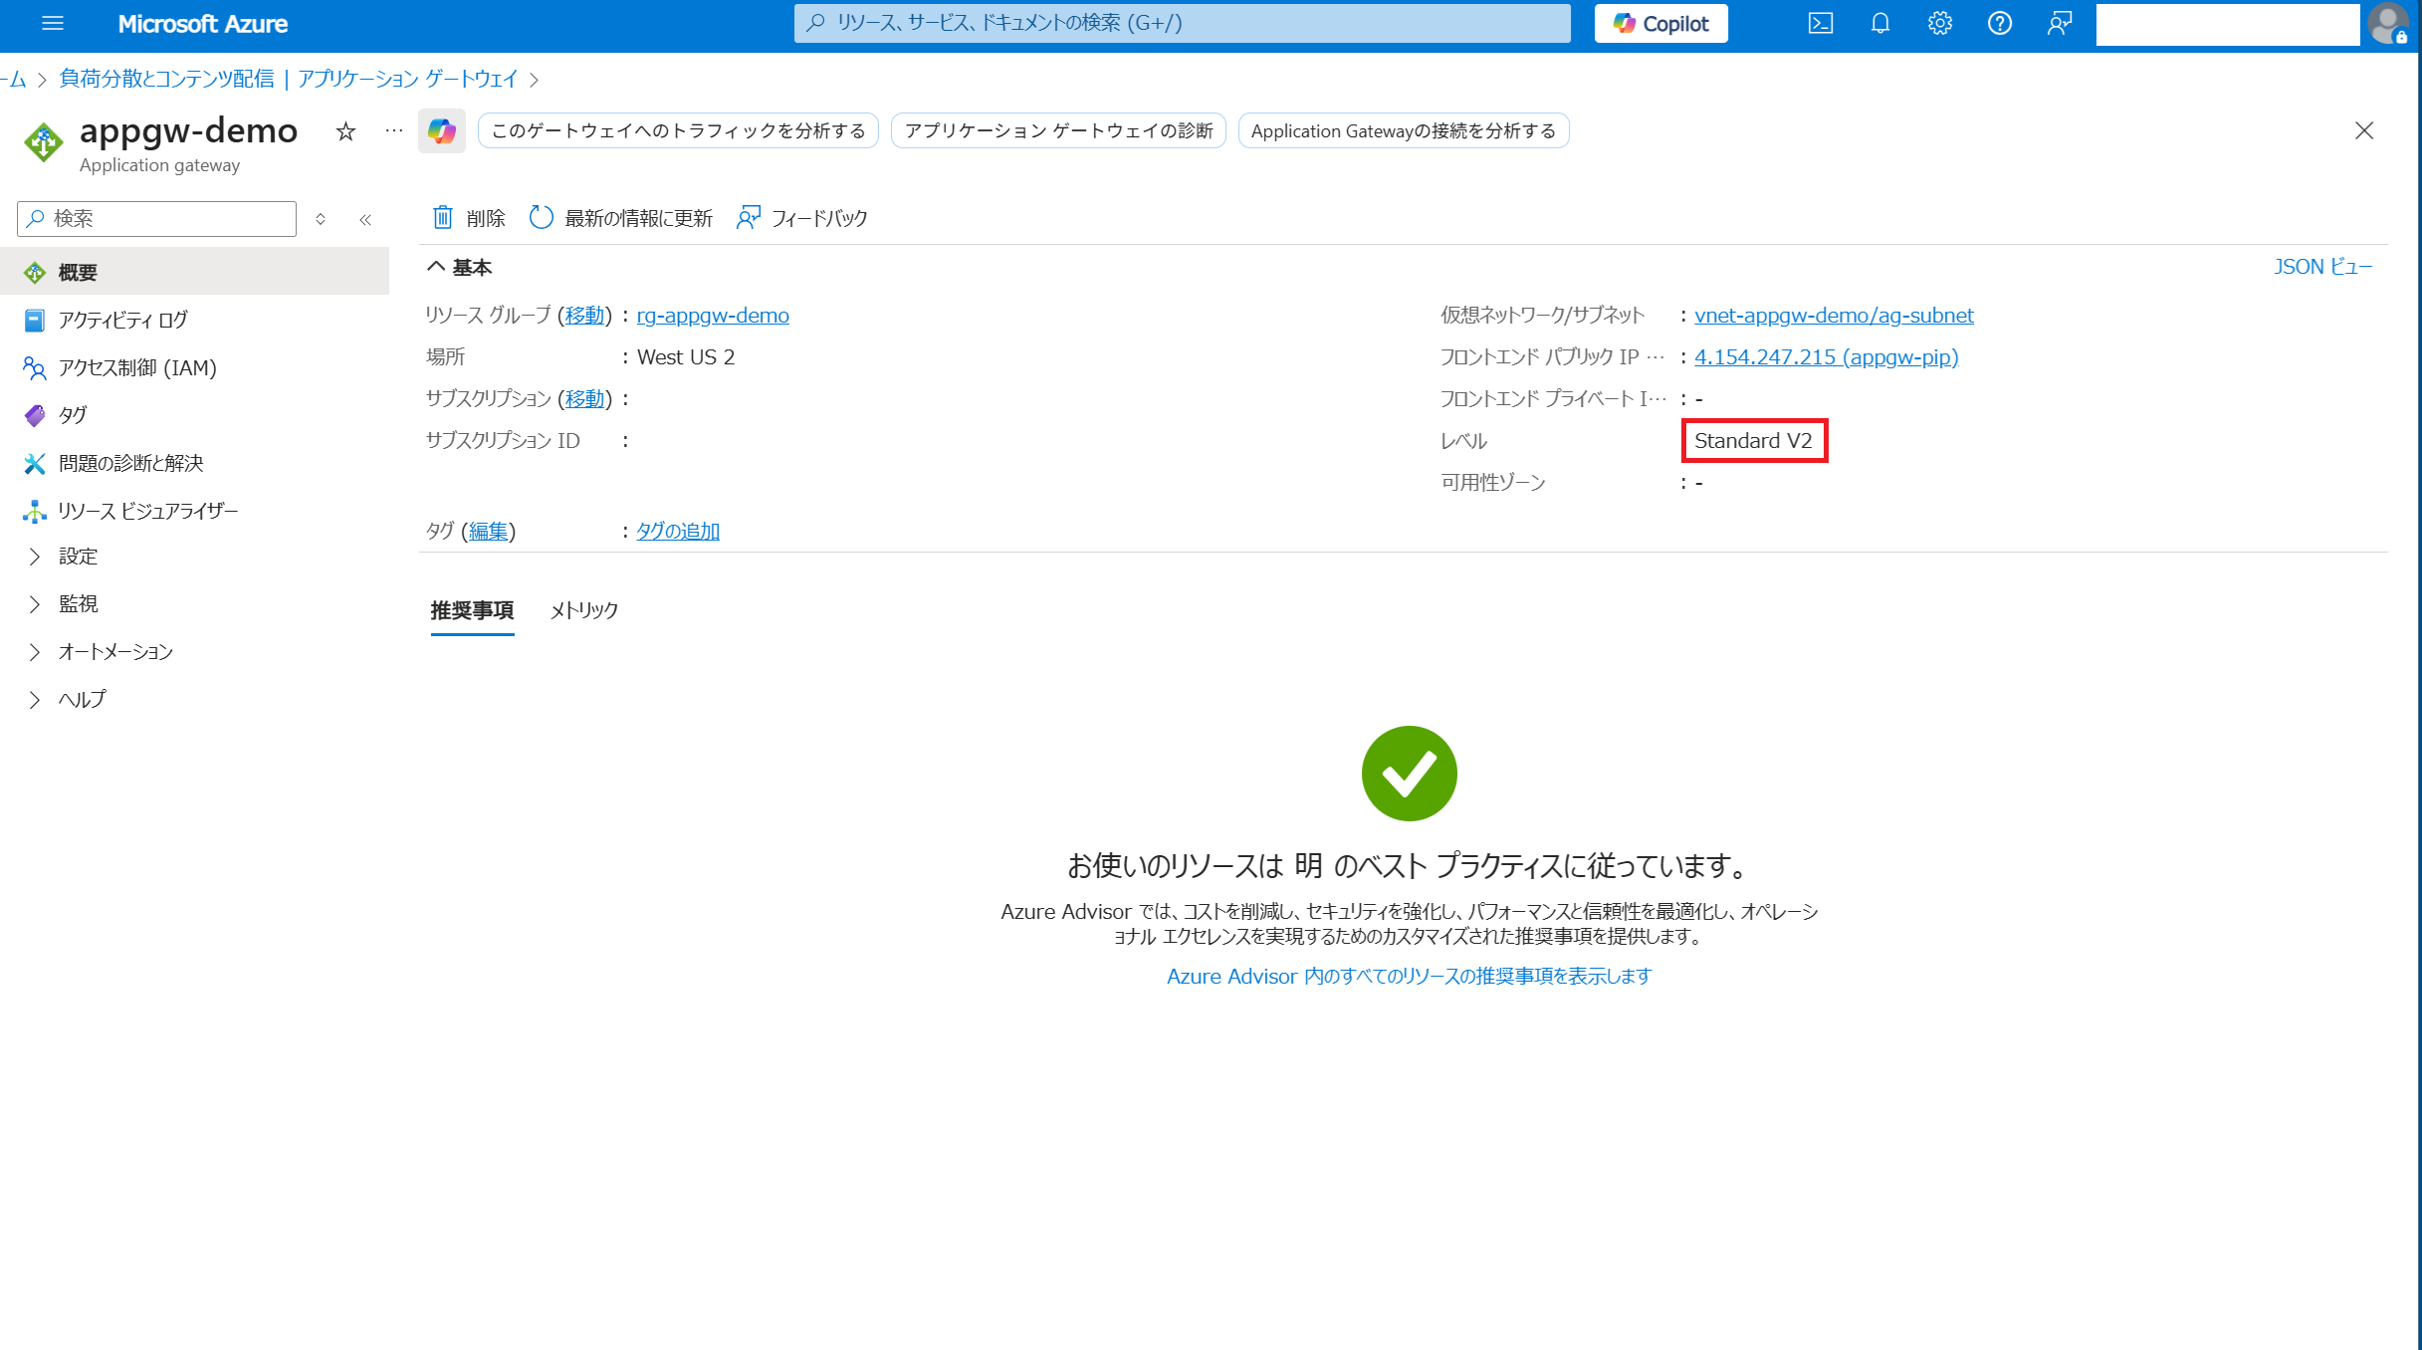Open the rg-appgw-demo resource group link
The width and height of the screenshot is (2422, 1350).
point(713,316)
